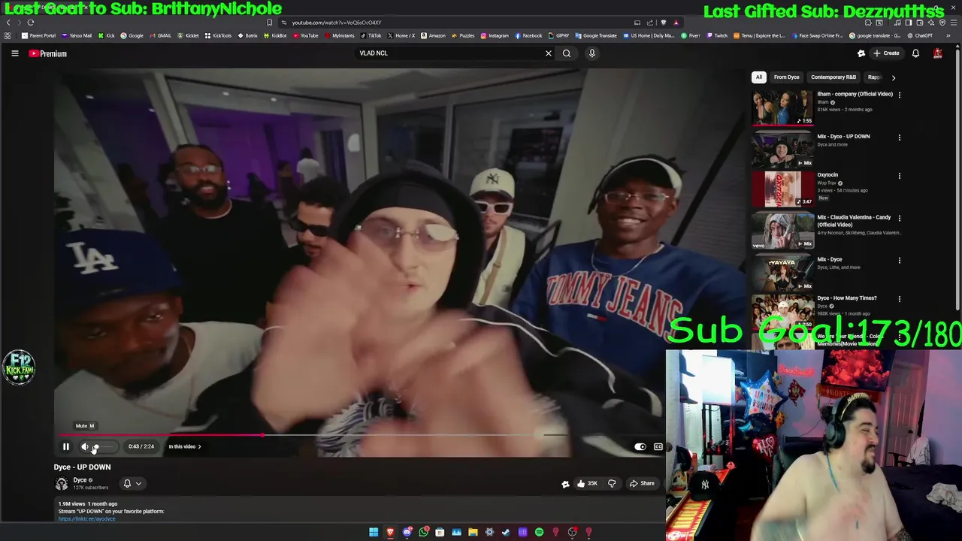Share the Dyce - UP DOWN video
The height and width of the screenshot is (541, 962).
[x=643, y=483]
